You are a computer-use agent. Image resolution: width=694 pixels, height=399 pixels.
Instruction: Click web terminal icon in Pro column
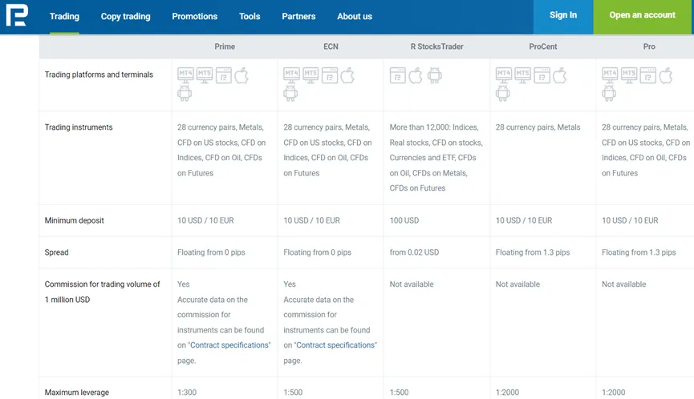(648, 75)
